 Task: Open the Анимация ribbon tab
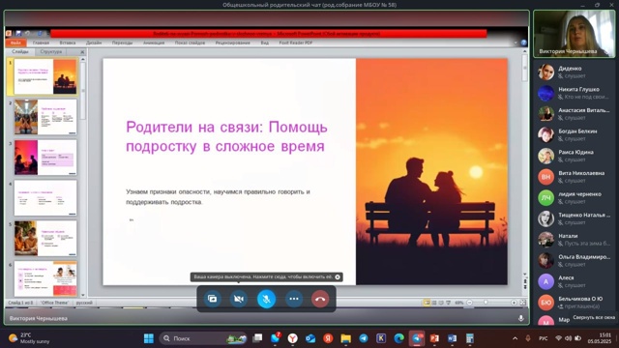tap(154, 43)
